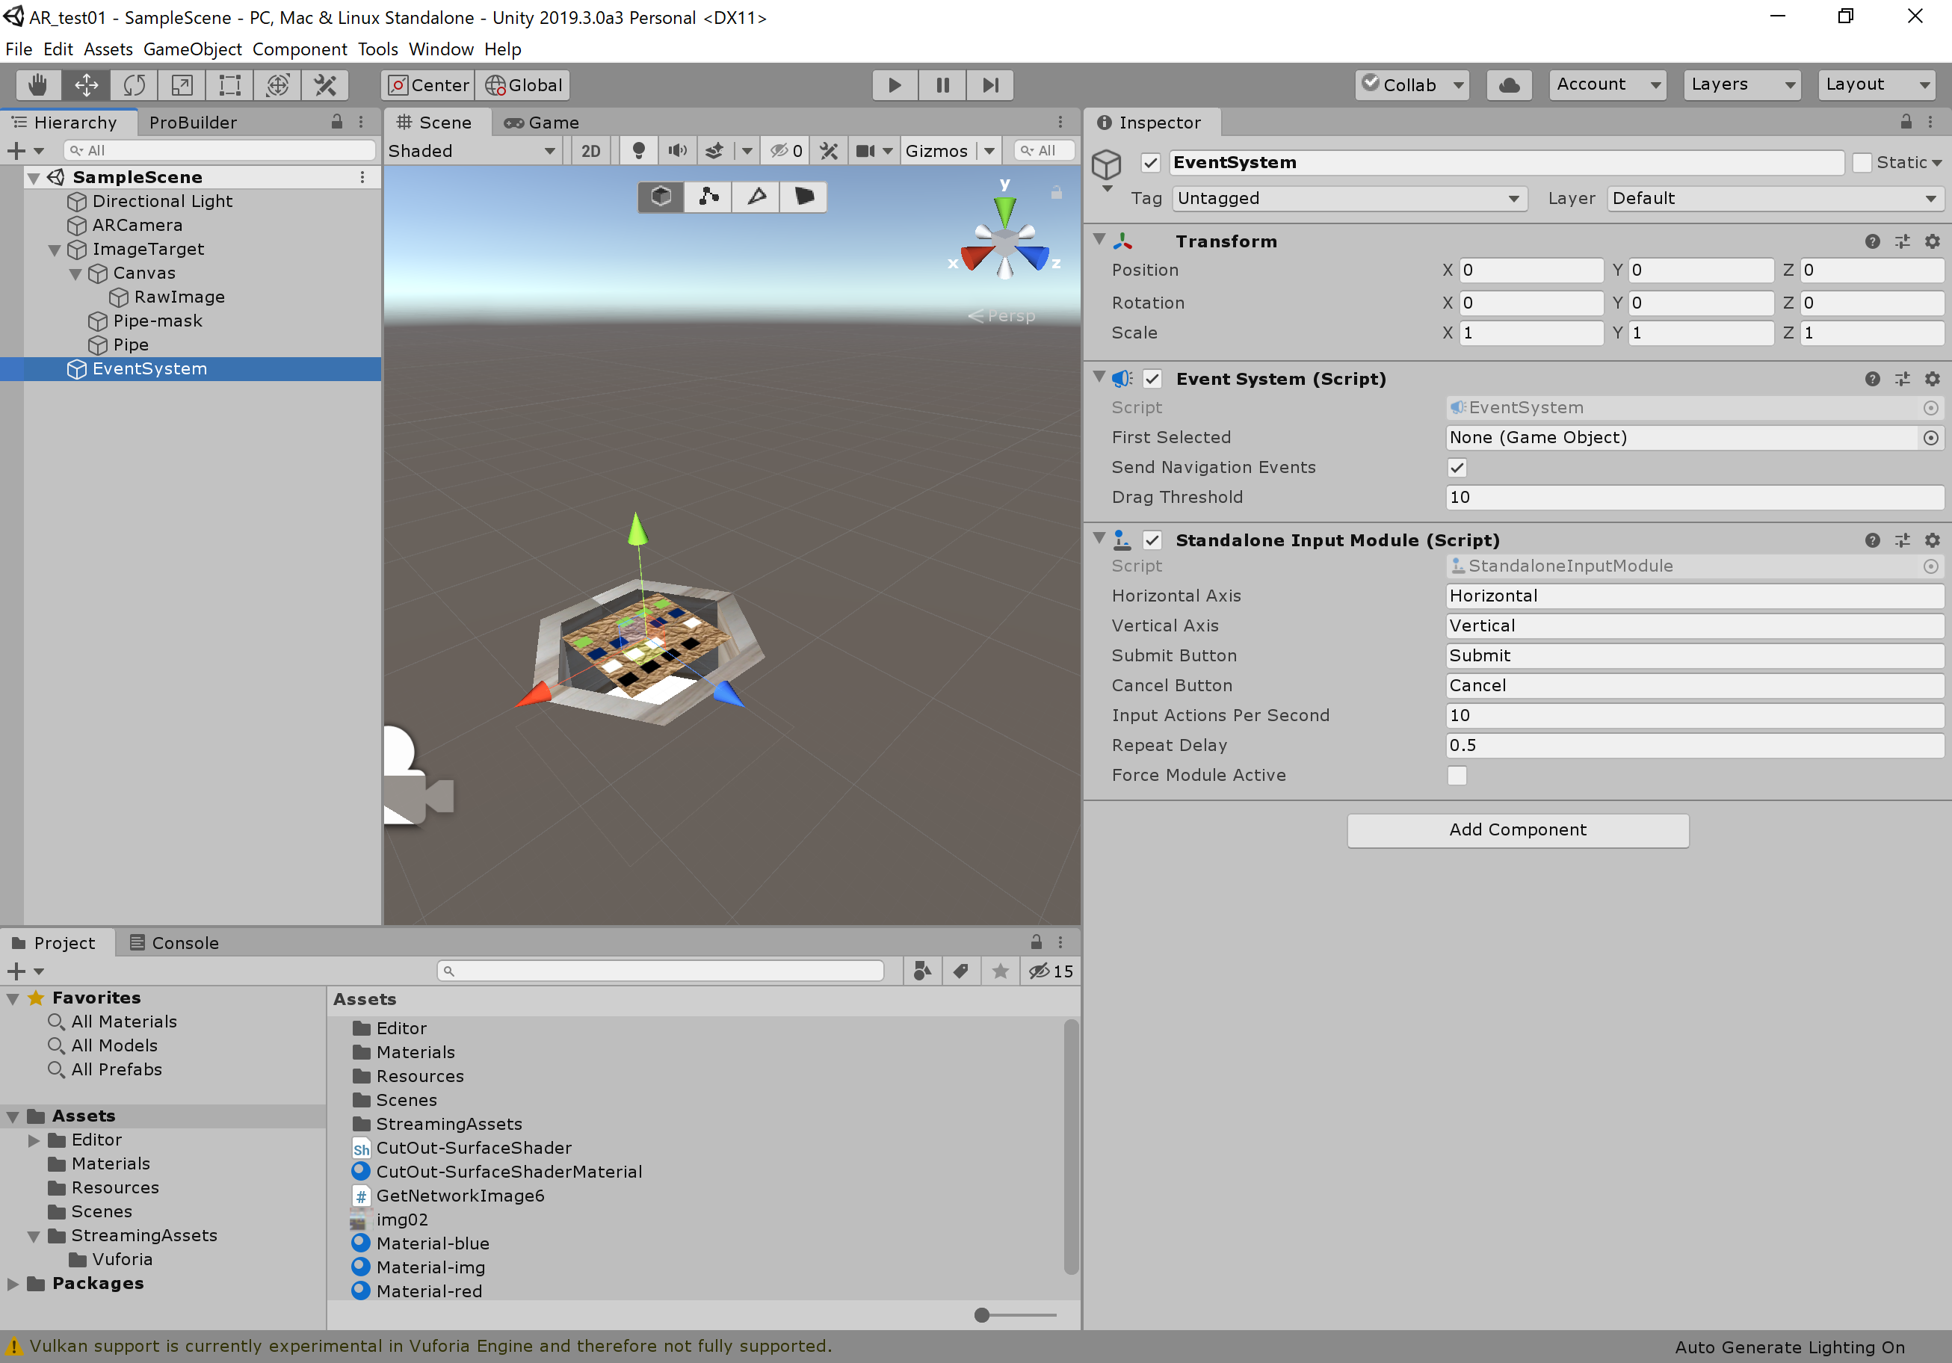Toggle the Static checkbox
Viewport: 1952px width, 1363px height.
tap(1862, 162)
